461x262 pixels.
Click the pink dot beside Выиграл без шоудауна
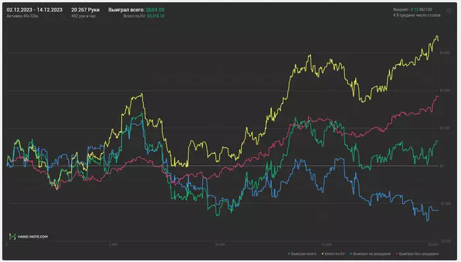point(397,254)
